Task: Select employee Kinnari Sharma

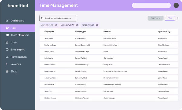Action: (x=49, y=71)
